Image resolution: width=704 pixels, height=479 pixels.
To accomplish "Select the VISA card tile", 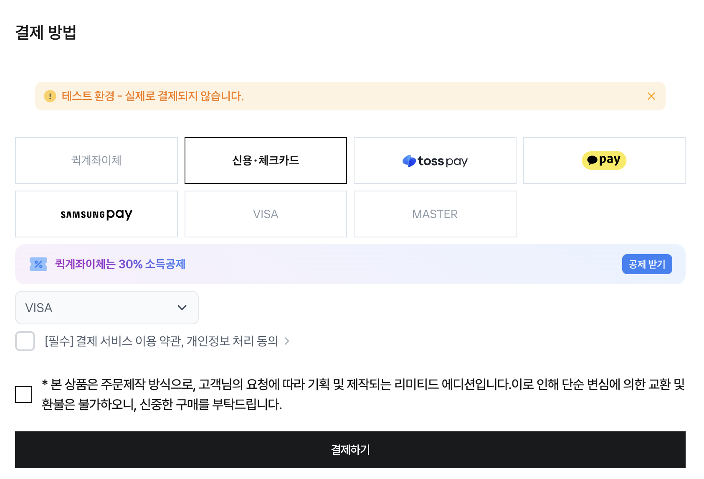I will 266,214.
